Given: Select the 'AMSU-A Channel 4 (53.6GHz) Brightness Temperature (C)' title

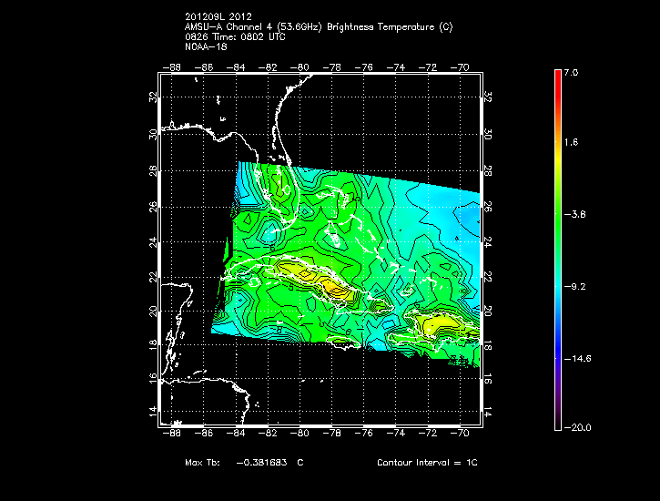Looking at the screenshot, I should tap(319, 27).
